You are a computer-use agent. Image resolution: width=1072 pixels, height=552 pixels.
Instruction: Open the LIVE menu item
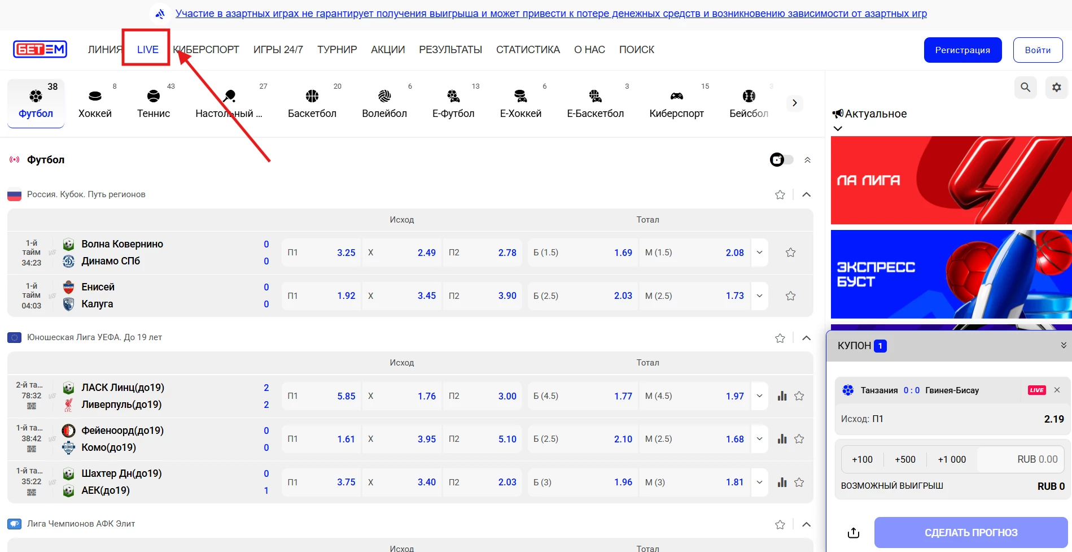pyautogui.click(x=148, y=50)
